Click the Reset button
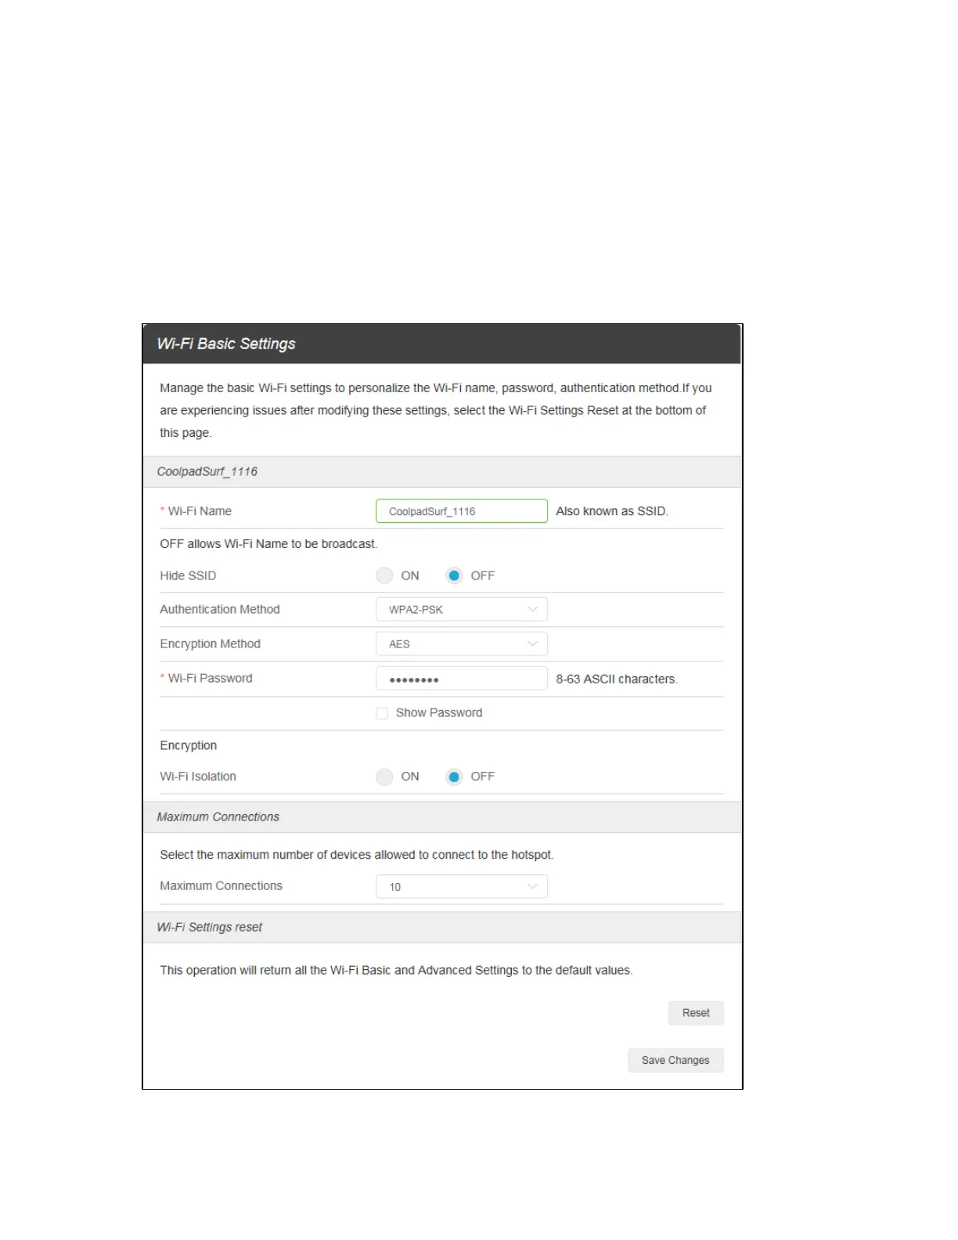This screenshot has height=1240, width=958. tap(696, 1013)
